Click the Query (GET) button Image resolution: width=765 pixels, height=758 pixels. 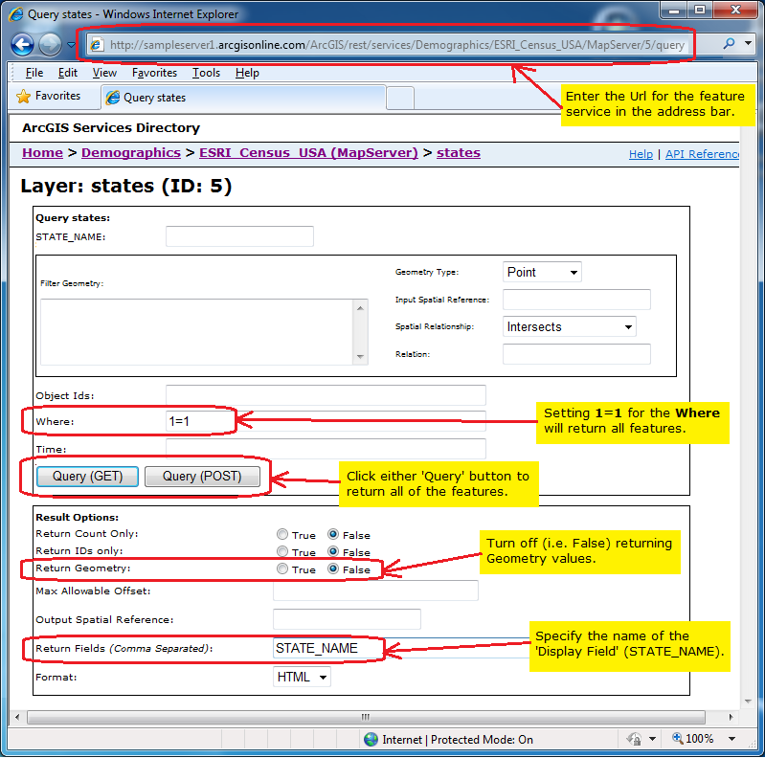click(87, 477)
